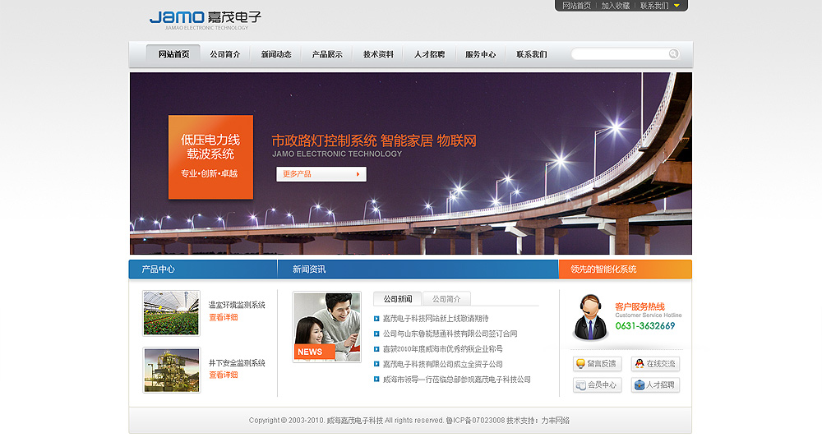822x442 pixels.
Task: Switch to the 公司新闻 tab
Action: 397,299
